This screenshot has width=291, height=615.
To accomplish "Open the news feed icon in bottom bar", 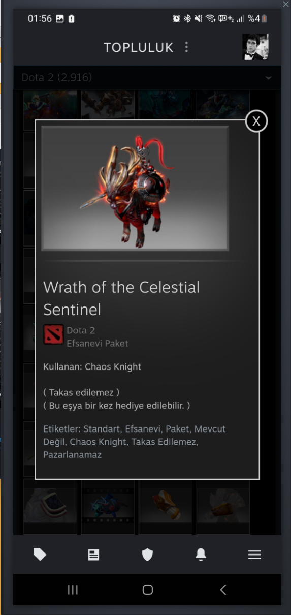I will point(93,555).
